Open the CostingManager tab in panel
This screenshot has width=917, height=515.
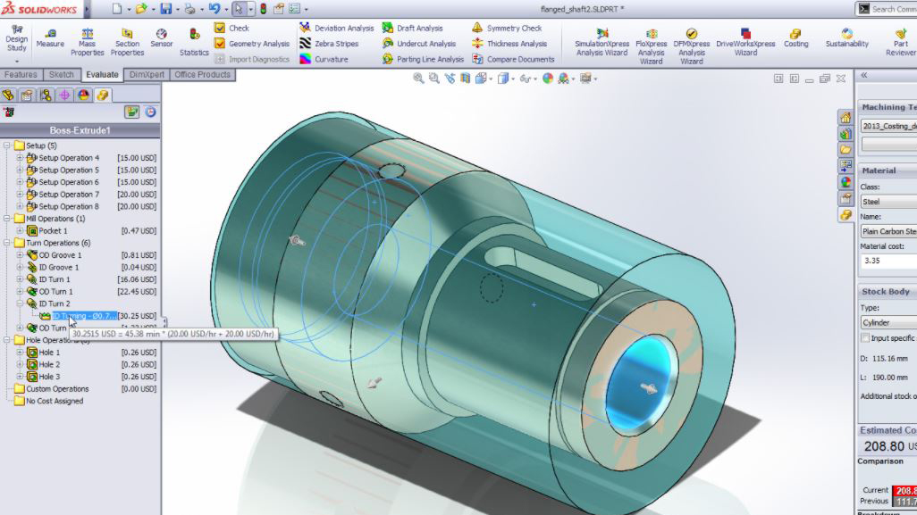pyautogui.click(x=103, y=96)
